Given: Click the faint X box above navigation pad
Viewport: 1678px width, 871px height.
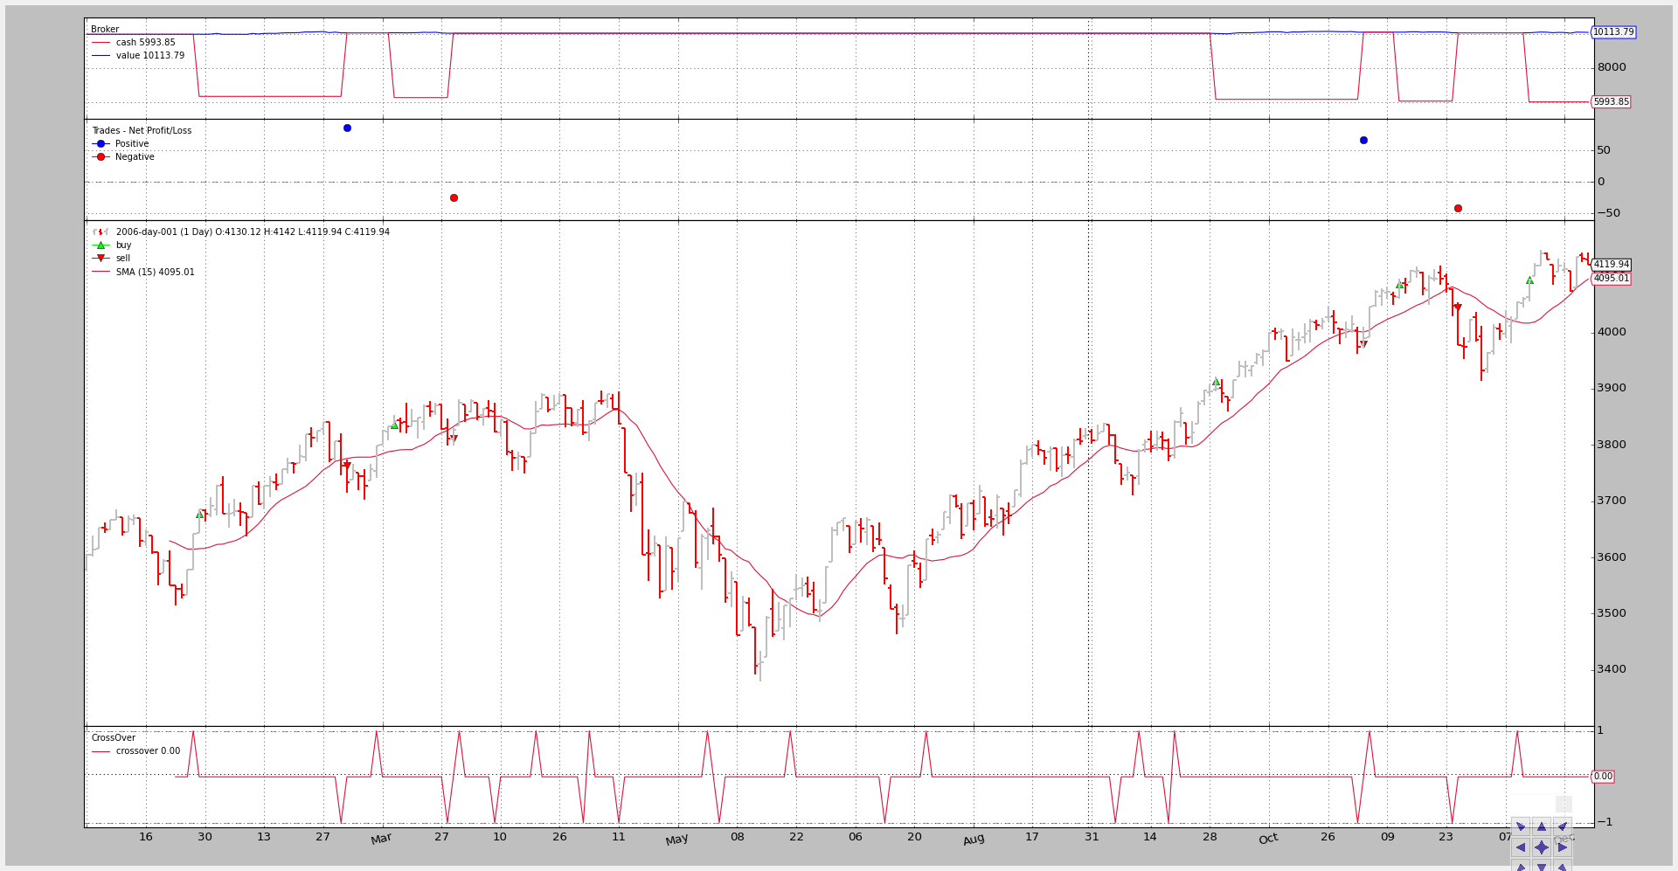Looking at the screenshot, I should click(x=1564, y=804).
